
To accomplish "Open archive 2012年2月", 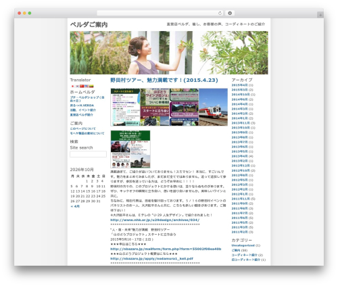I will [239, 189].
